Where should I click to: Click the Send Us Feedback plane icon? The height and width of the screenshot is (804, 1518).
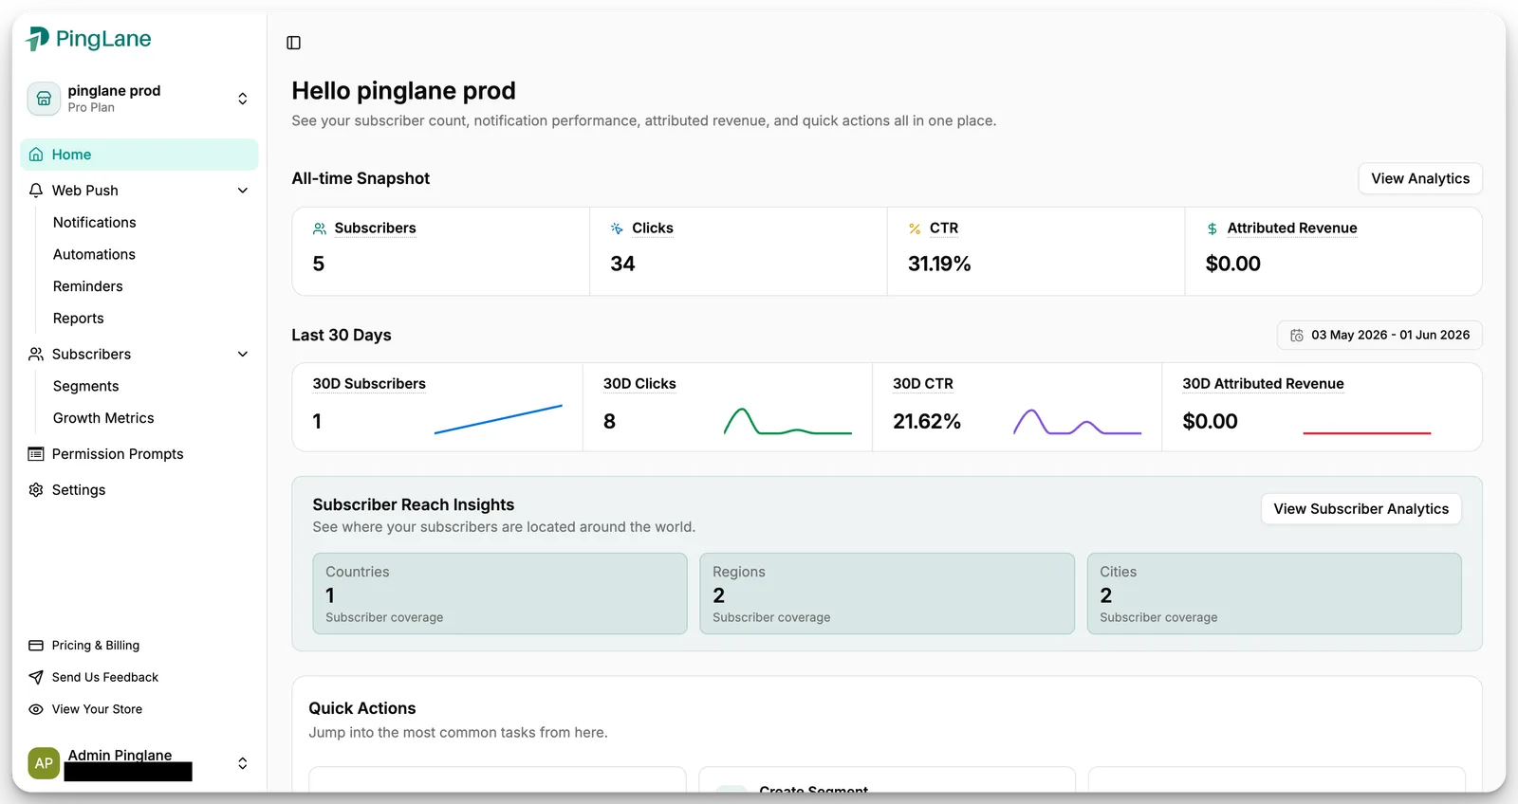(36, 677)
